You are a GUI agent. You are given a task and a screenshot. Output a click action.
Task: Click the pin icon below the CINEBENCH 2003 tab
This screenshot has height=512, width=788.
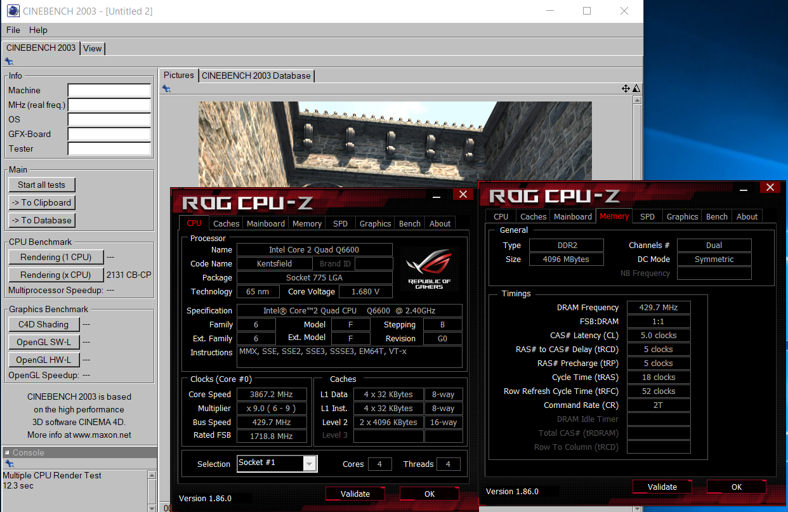tap(9, 62)
